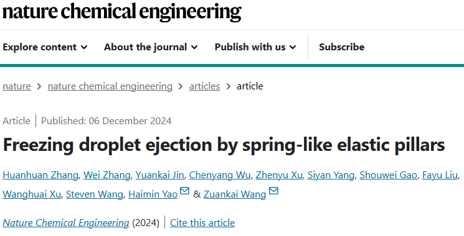Screen dimensions: 464x236
Task: Go to the nature breadcrumb link
Action: coord(17,86)
